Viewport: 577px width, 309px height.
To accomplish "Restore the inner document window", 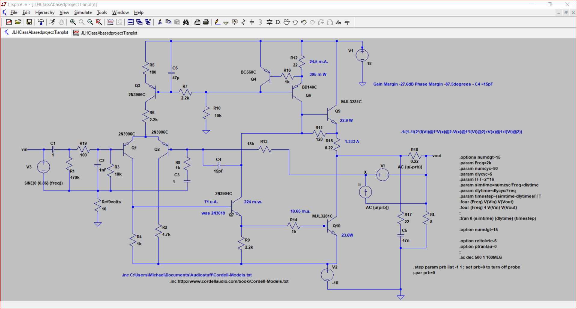I will [566, 13].
